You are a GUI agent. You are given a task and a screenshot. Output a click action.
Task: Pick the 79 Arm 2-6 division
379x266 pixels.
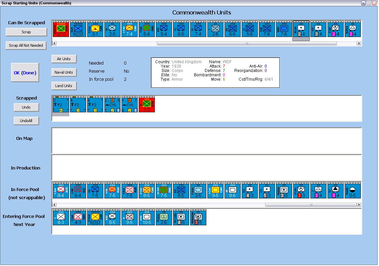pyautogui.click(x=164, y=217)
